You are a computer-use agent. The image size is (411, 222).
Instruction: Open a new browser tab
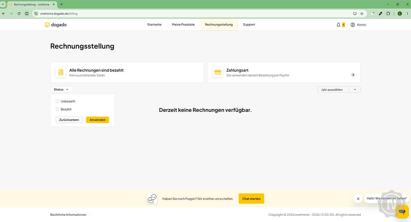point(61,4)
